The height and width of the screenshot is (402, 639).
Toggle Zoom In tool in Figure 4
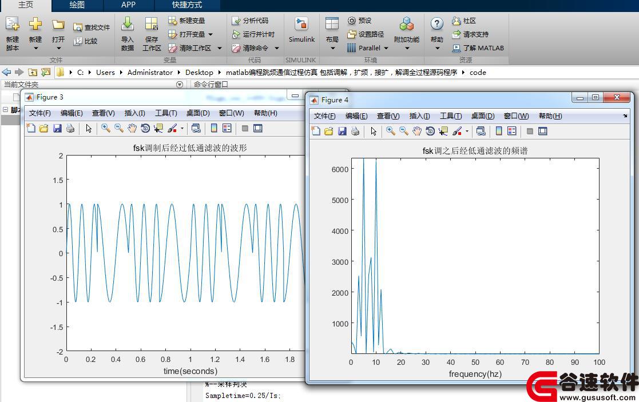point(390,131)
